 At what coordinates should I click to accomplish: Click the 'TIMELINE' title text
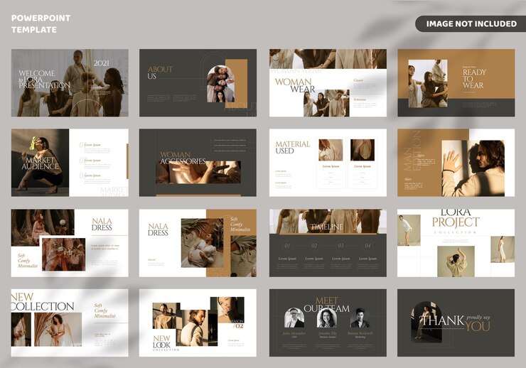[327, 227]
